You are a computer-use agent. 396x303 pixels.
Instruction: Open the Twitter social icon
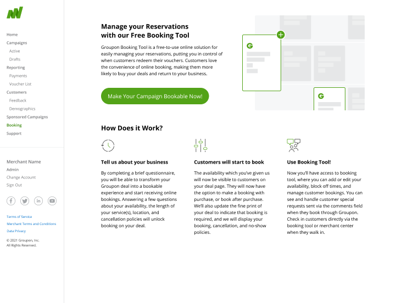coord(25,201)
